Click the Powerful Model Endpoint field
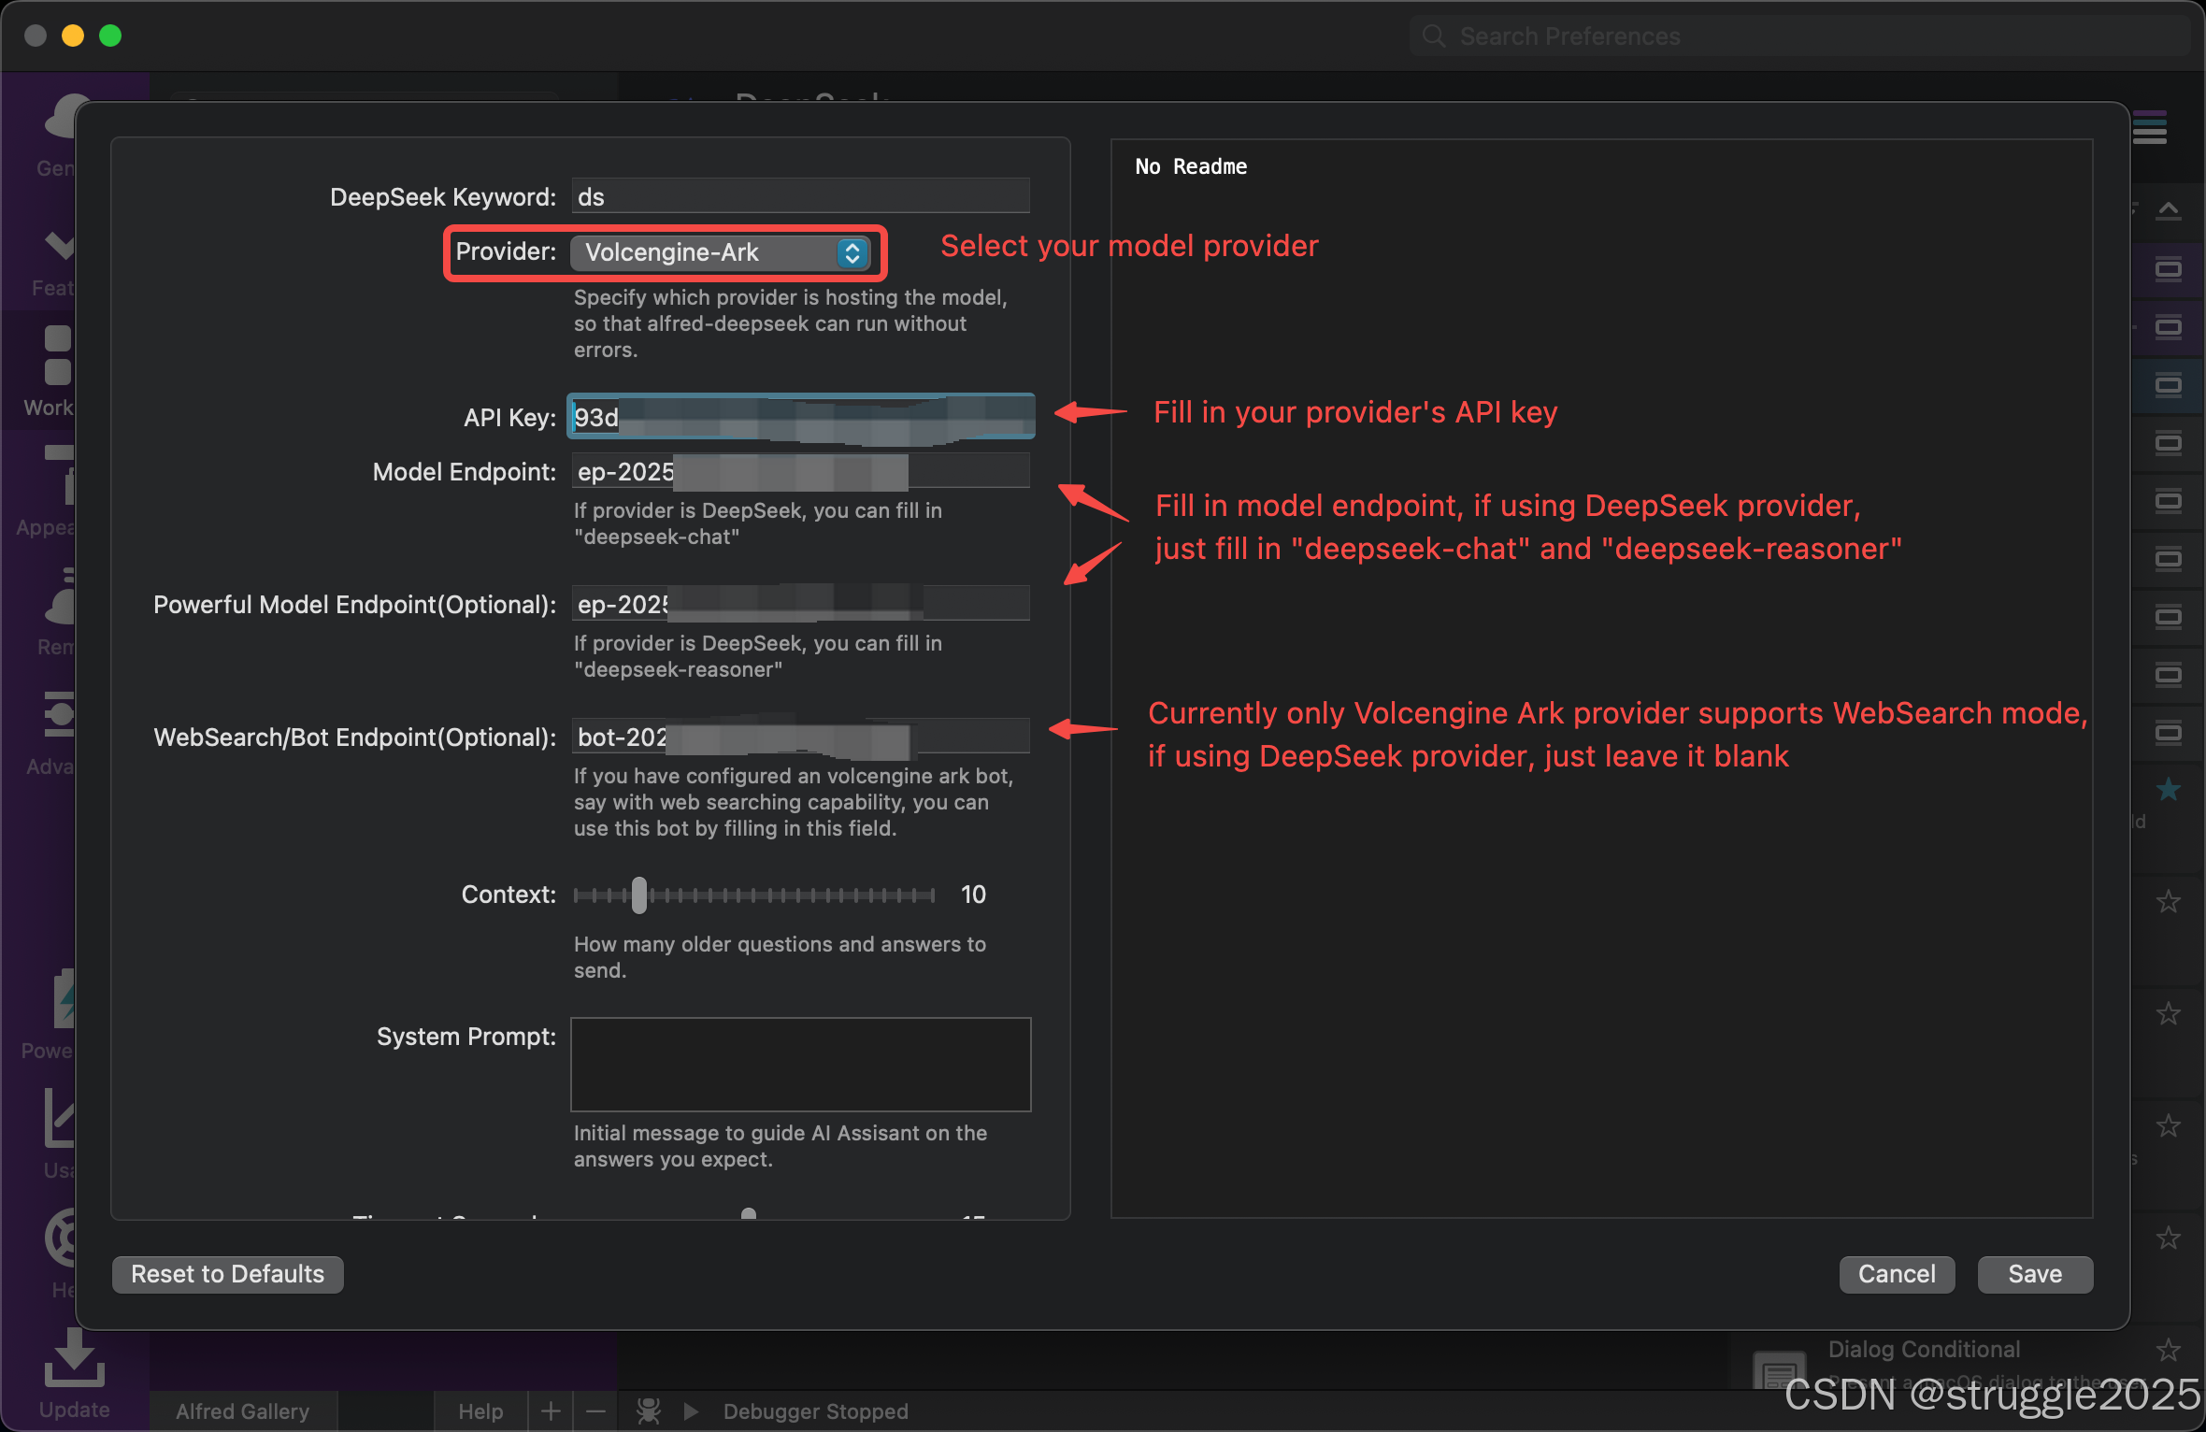The image size is (2206, 1432). pyautogui.click(x=800, y=604)
